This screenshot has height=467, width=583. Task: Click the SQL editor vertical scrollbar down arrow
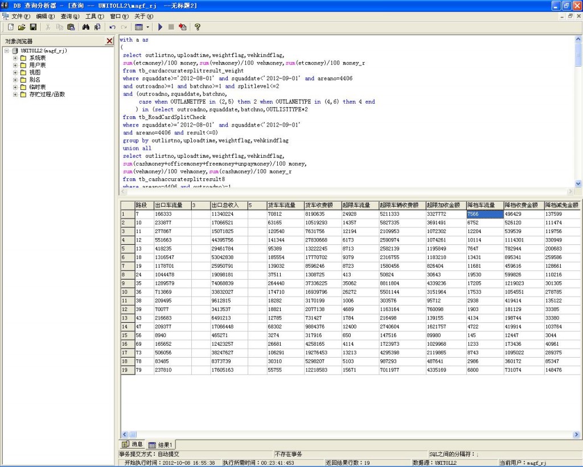click(578, 183)
